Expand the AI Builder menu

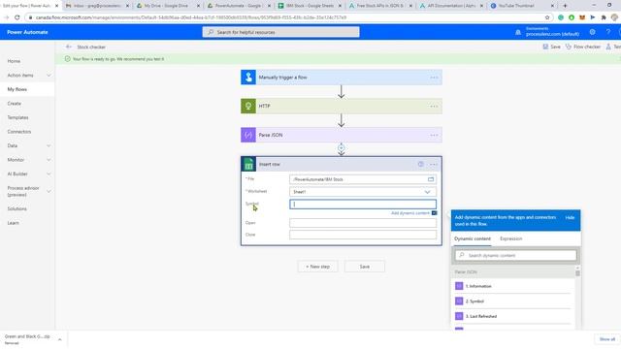49,174
